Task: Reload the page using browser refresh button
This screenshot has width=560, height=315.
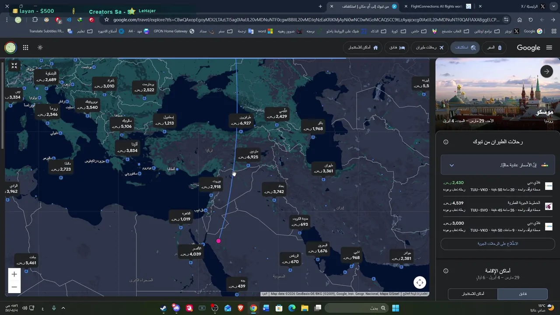Action: (x=531, y=20)
